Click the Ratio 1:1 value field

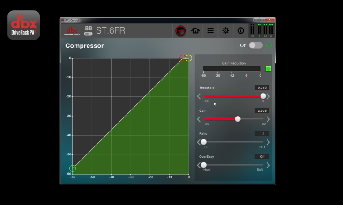click(x=262, y=134)
